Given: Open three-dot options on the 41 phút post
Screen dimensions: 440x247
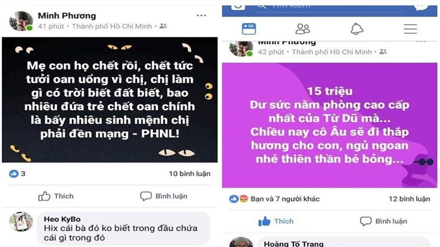Looking at the screenshot, I should coord(202,15).
